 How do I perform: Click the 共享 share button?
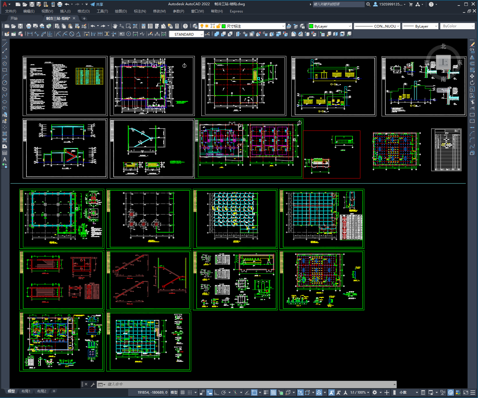(97, 4)
